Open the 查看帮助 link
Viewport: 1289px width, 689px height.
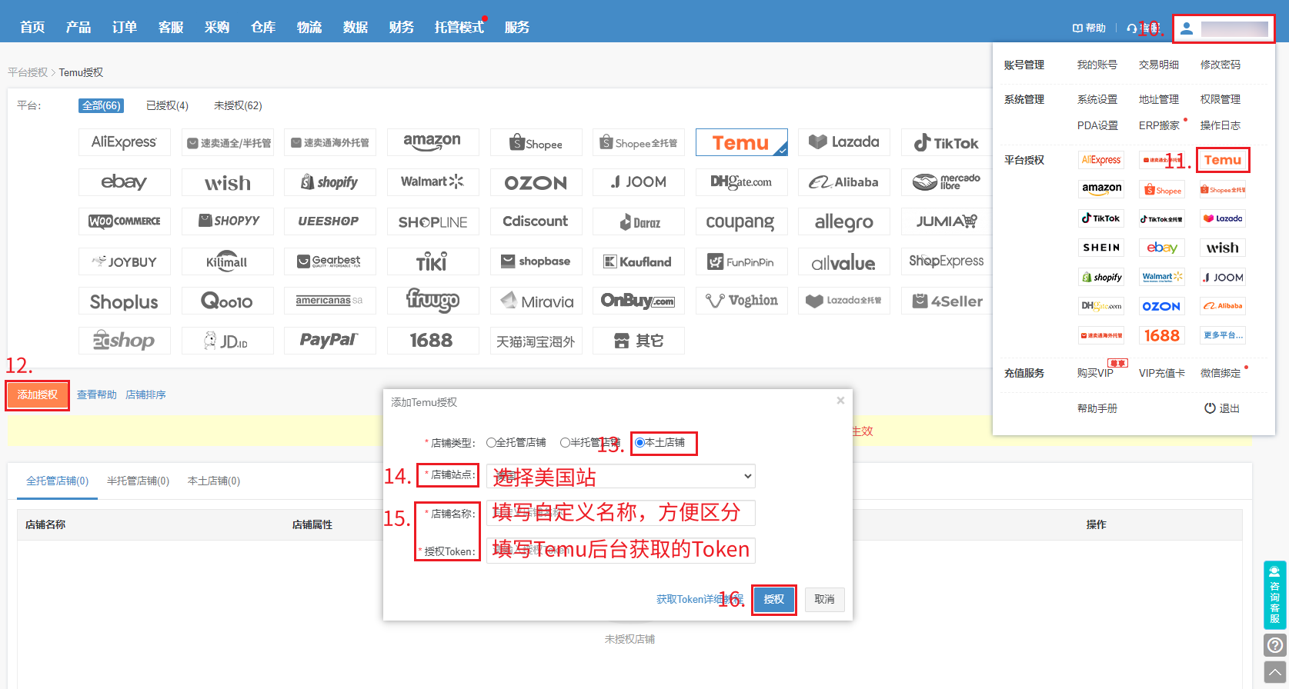(x=97, y=394)
